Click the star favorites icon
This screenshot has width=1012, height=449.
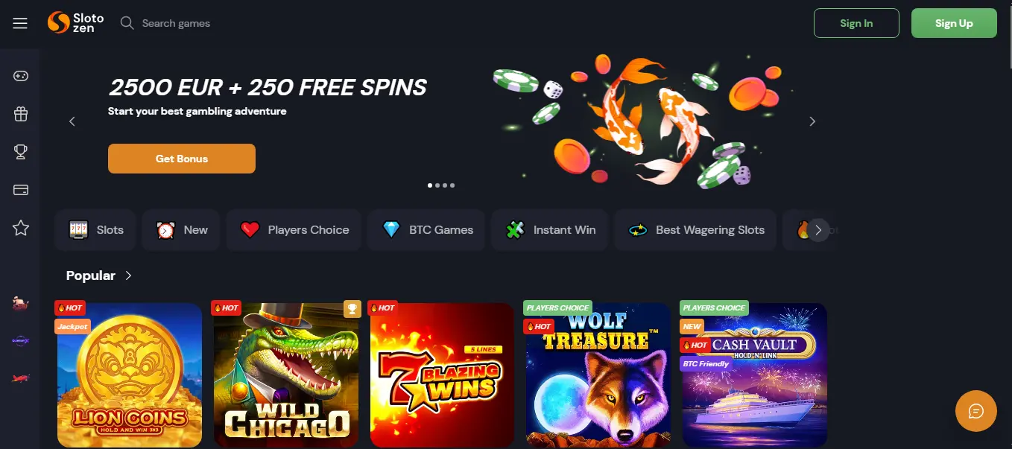tap(21, 228)
